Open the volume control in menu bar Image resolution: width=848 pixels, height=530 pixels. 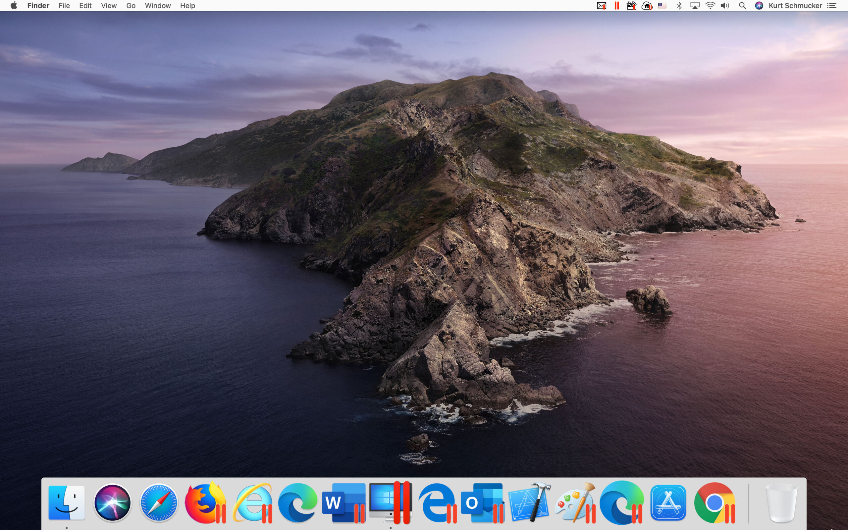(x=725, y=6)
